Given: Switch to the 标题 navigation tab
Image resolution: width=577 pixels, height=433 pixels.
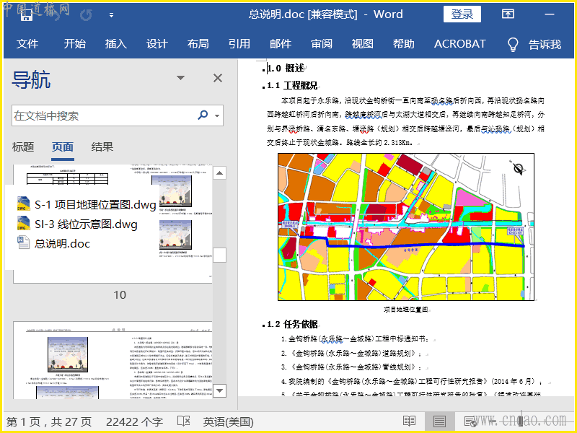Looking at the screenshot, I should pyautogui.click(x=23, y=147).
